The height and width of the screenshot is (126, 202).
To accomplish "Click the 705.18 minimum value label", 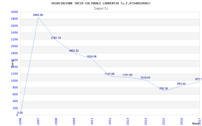I will tap(163, 89).
